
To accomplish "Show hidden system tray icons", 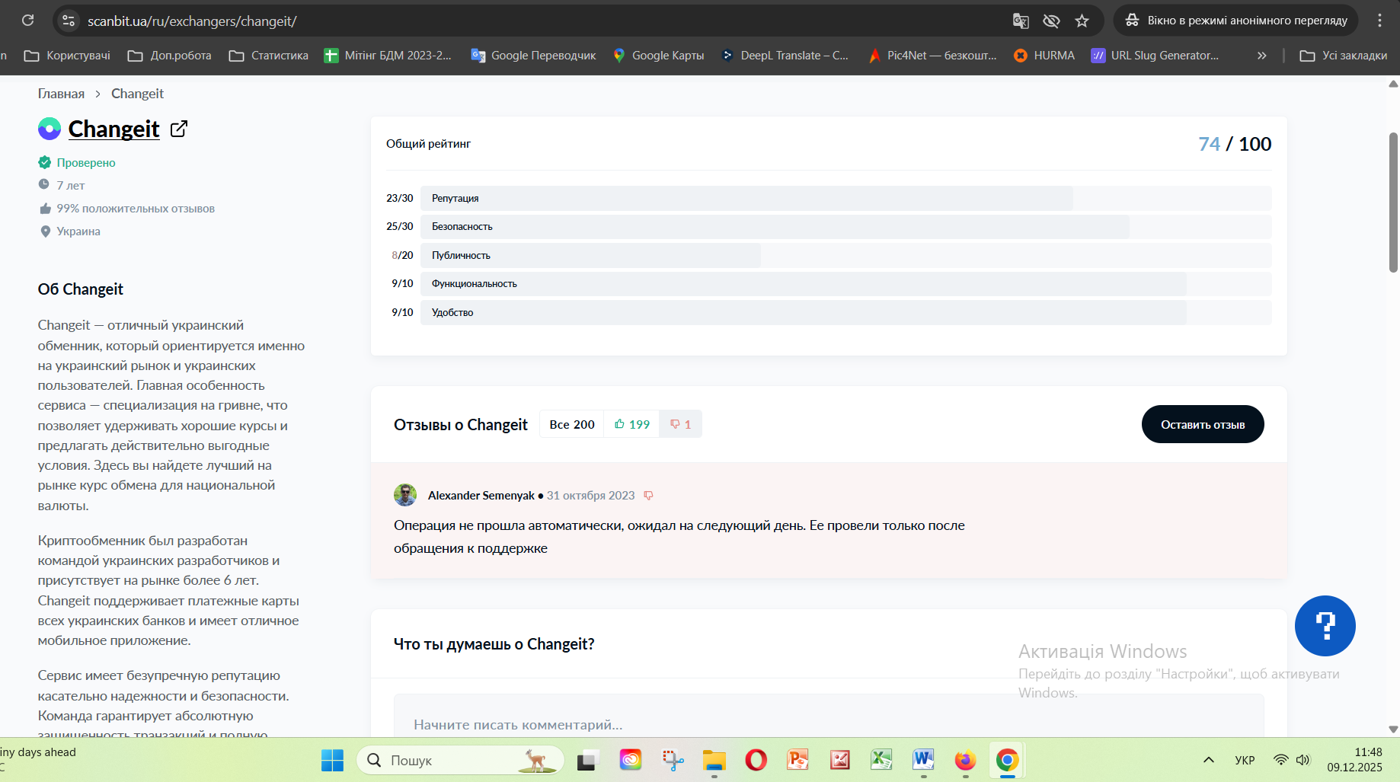I will [x=1209, y=760].
